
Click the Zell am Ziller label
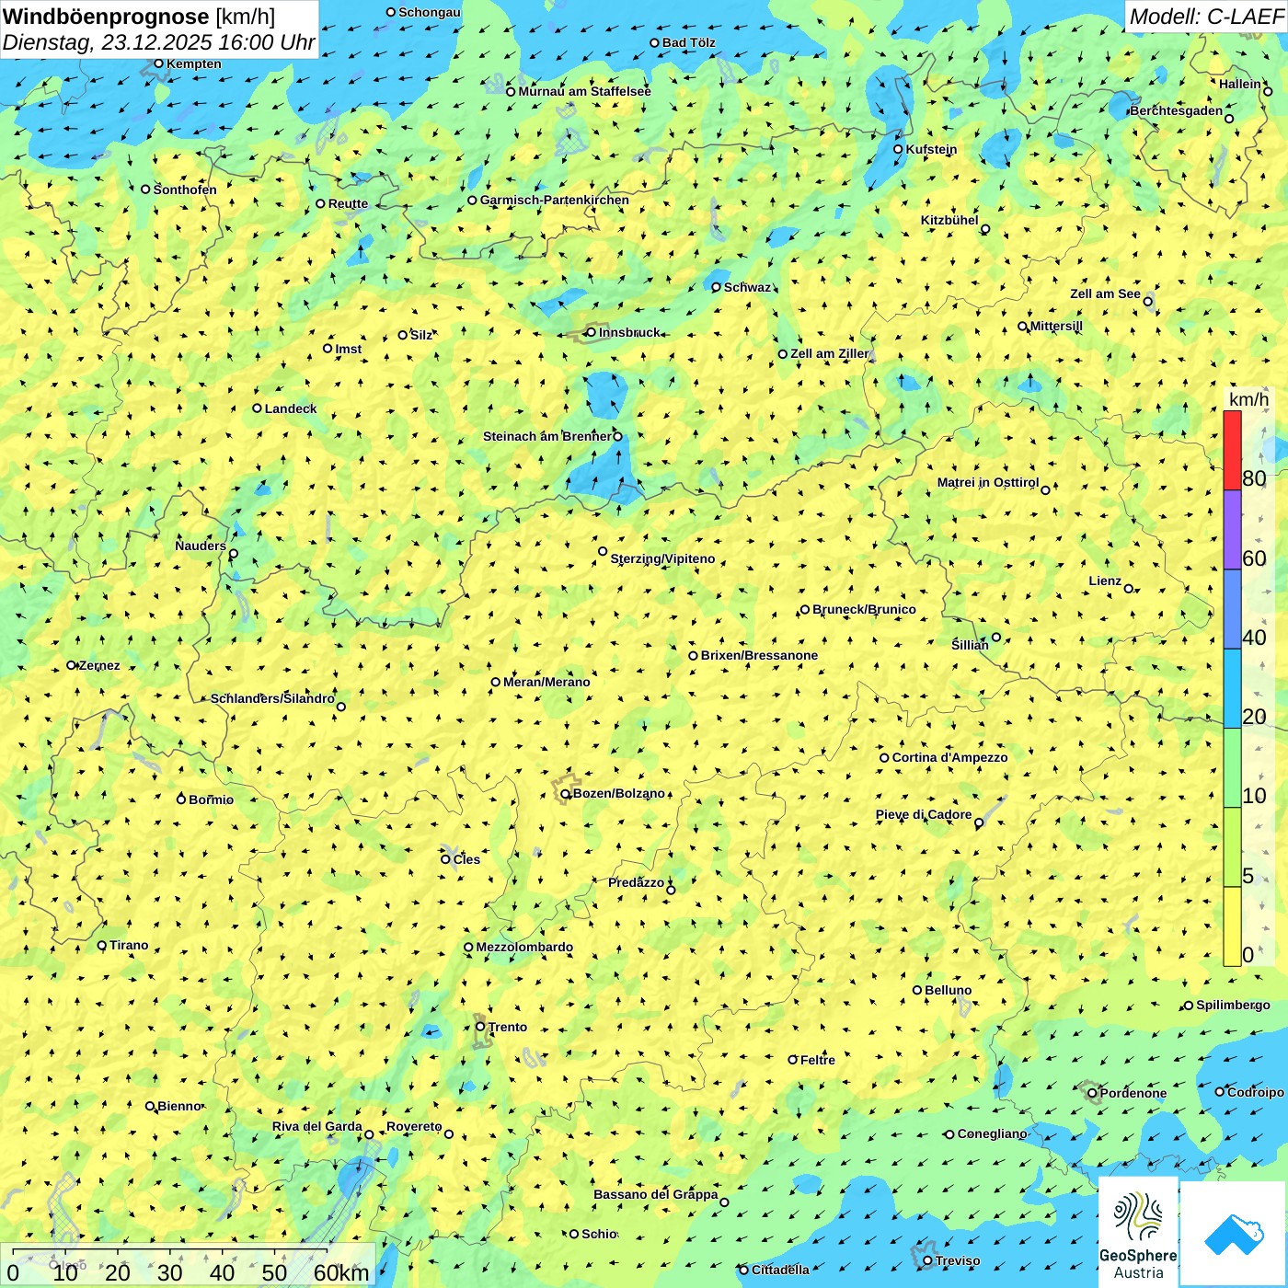click(x=830, y=353)
